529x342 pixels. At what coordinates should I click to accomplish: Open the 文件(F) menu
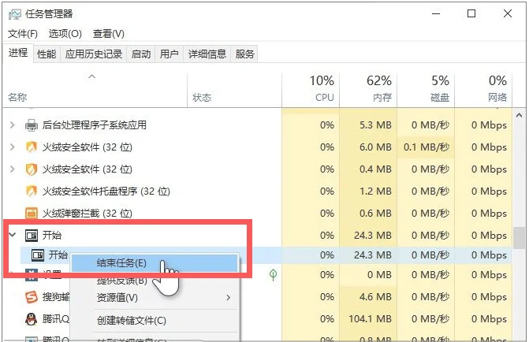(x=23, y=34)
